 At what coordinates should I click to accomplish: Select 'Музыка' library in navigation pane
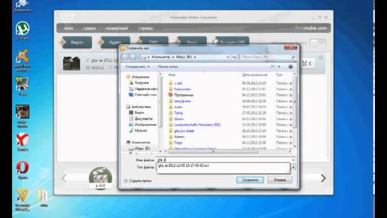coord(138,131)
